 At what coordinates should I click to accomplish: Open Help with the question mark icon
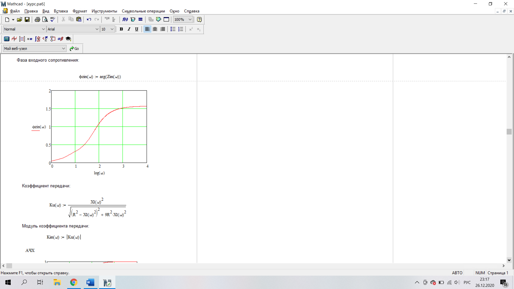[x=199, y=20]
